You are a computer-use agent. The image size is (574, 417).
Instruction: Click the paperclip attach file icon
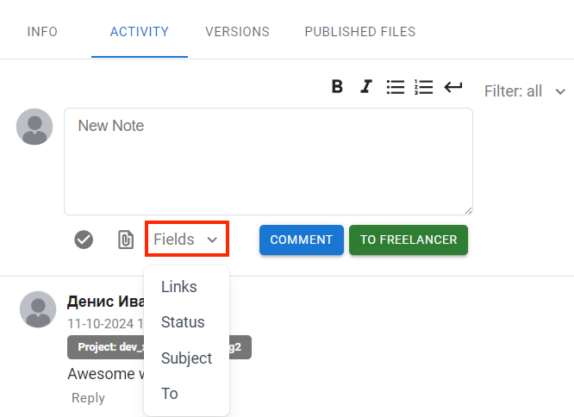126,240
